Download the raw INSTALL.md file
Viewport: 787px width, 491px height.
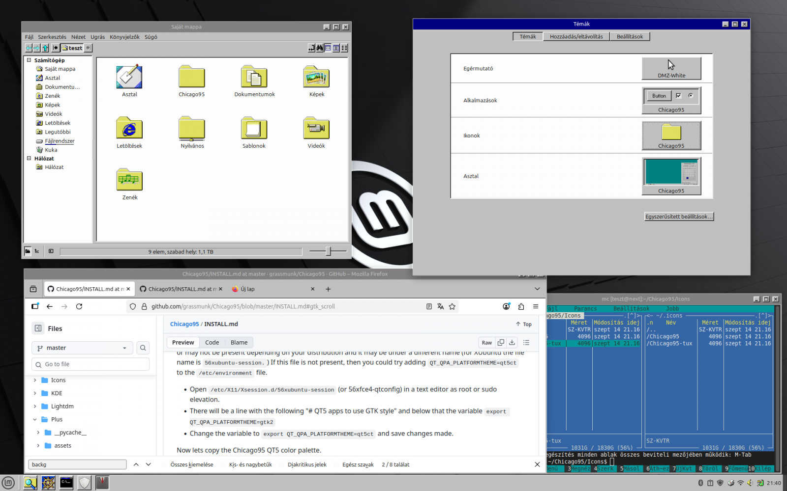512,343
